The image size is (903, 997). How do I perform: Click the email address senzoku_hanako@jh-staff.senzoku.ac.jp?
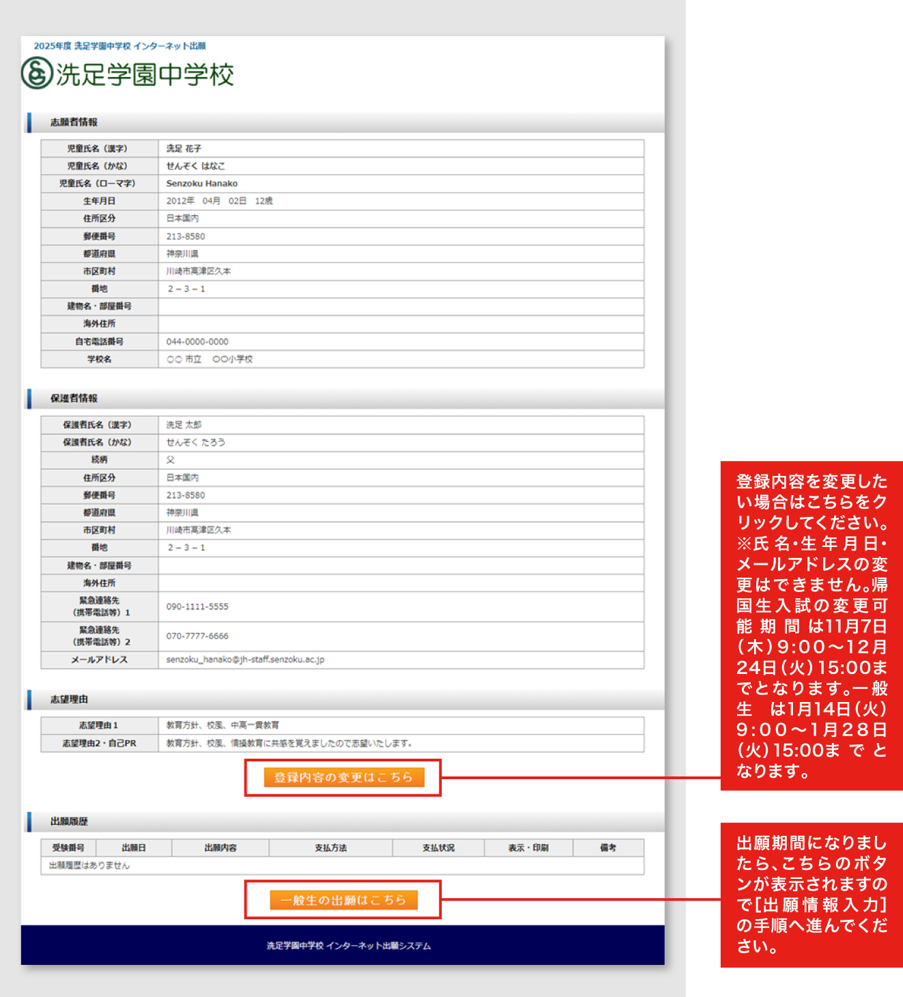click(245, 660)
